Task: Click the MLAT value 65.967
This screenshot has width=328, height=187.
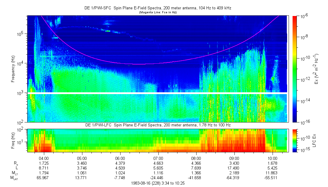Action: [44, 178]
